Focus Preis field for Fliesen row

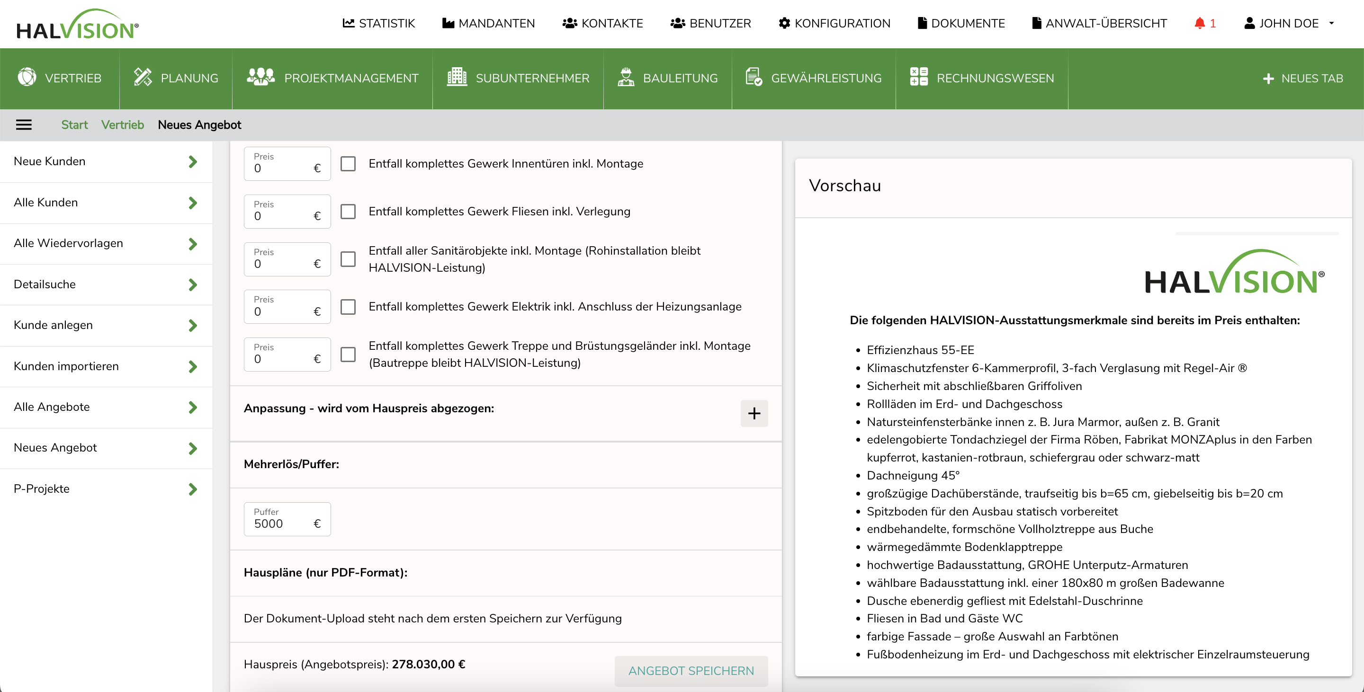tap(287, 212)
